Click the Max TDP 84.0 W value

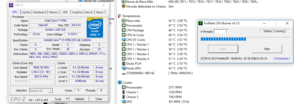(76, 25)
